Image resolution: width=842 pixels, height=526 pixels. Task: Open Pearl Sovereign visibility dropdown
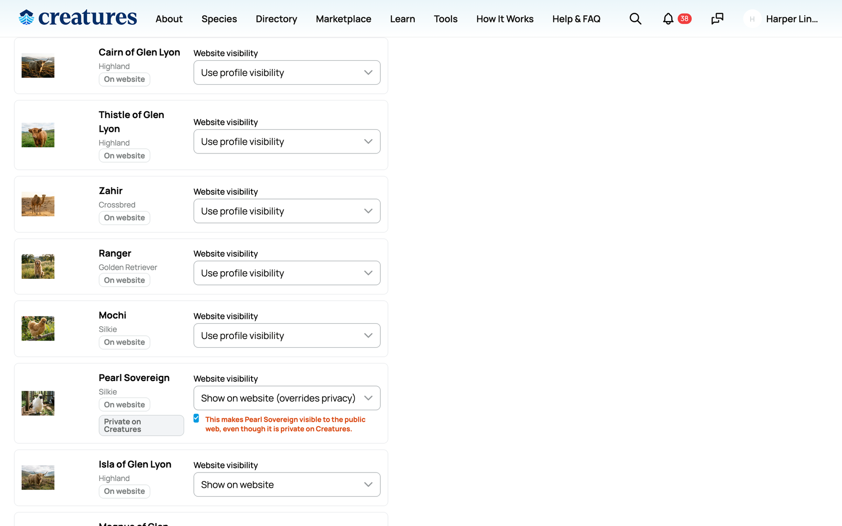coord(287,398)
